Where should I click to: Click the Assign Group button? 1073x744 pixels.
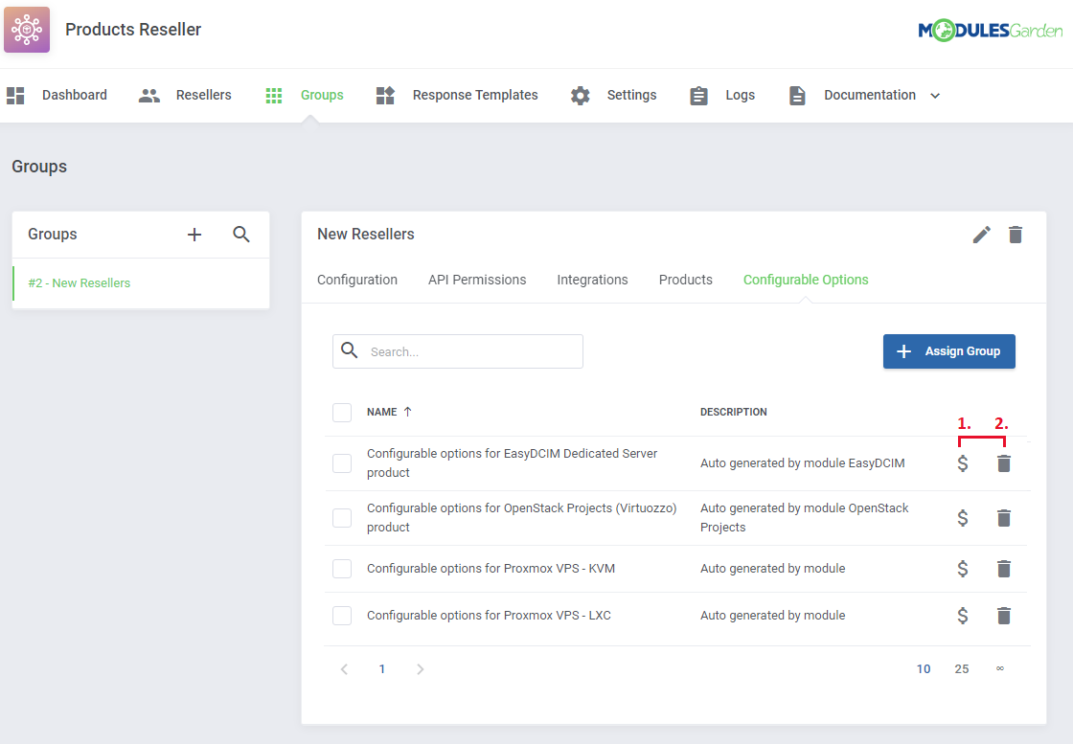click(949, 351)
